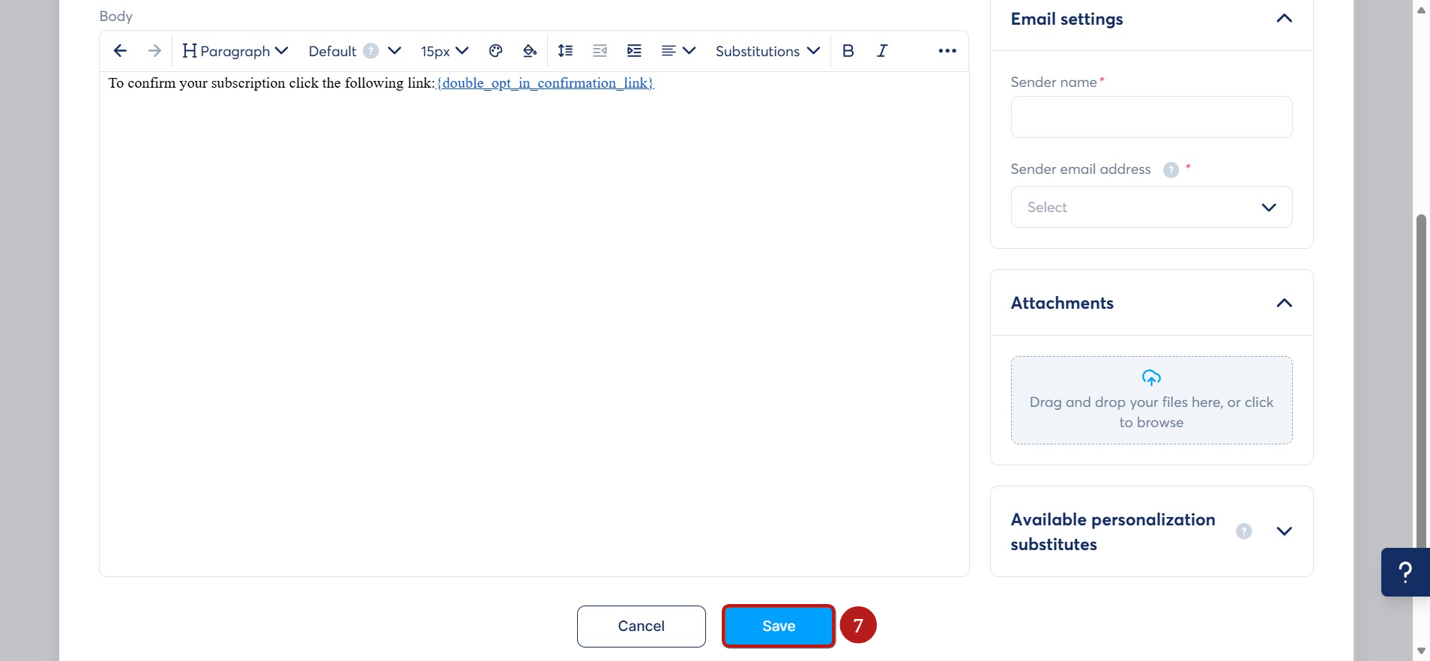Click the upload cloud icon in Attachments
Viewport: 1430px width, 661px height.
point(1151,377)
